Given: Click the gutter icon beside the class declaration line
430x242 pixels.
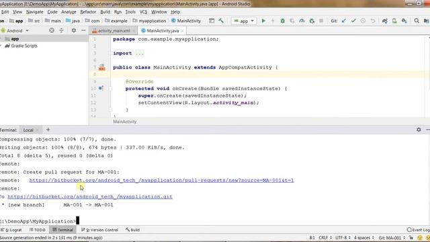Looking at the screenshot, I should coord(102,67).
